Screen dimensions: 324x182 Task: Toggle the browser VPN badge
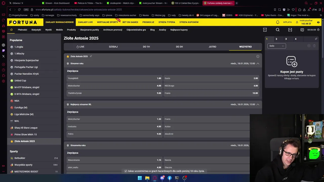pyautogui.click(x=26, y=10)
